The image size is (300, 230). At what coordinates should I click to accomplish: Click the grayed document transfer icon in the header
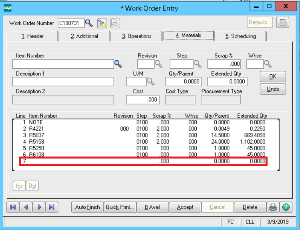coord(115,24)
